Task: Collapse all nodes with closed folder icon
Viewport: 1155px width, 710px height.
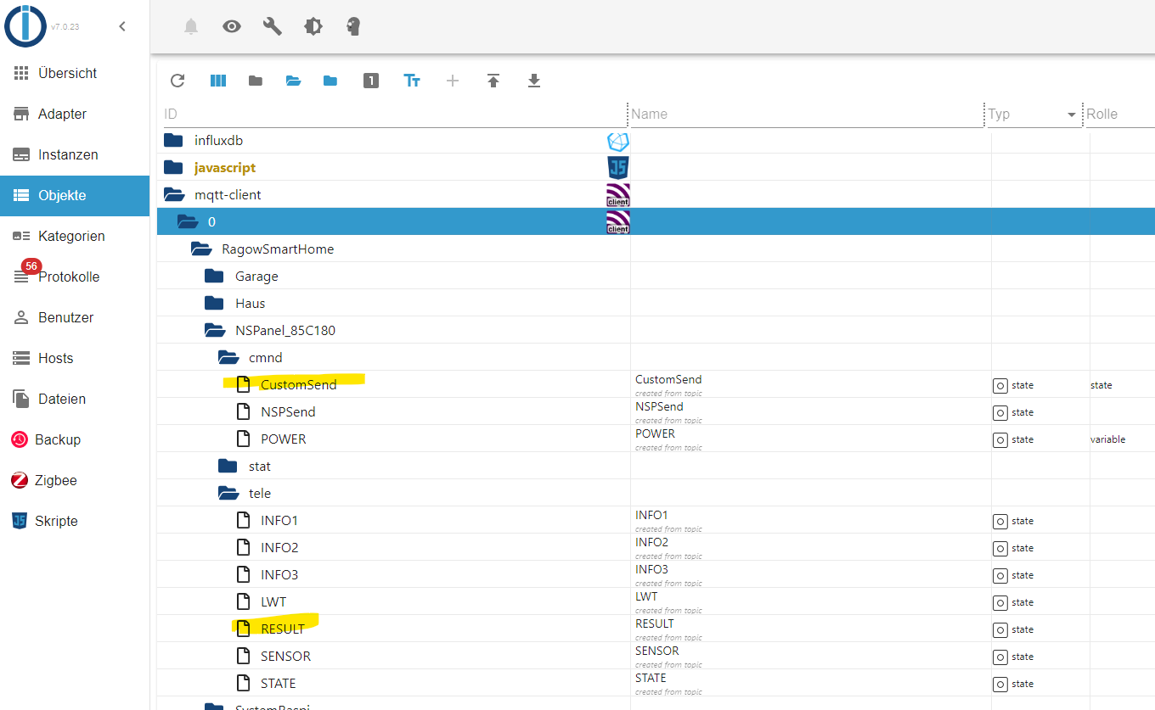Action: click(x=256, y=81)
